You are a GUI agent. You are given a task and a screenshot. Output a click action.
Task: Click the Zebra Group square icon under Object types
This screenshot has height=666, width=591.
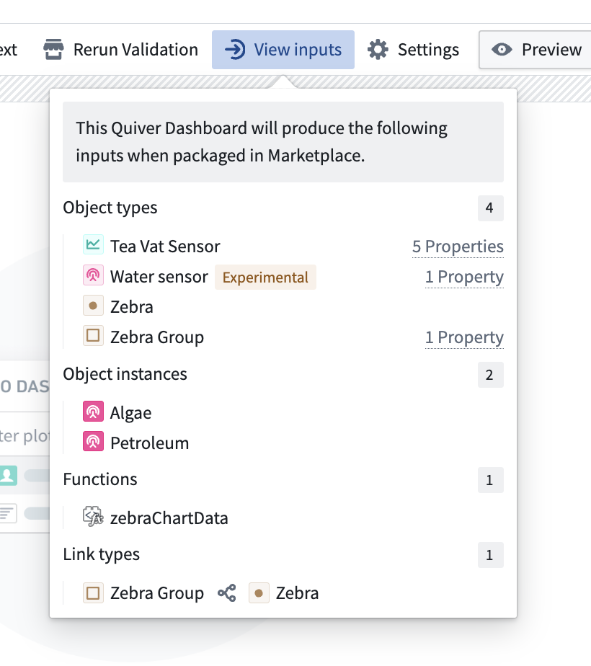click(94, 336)
